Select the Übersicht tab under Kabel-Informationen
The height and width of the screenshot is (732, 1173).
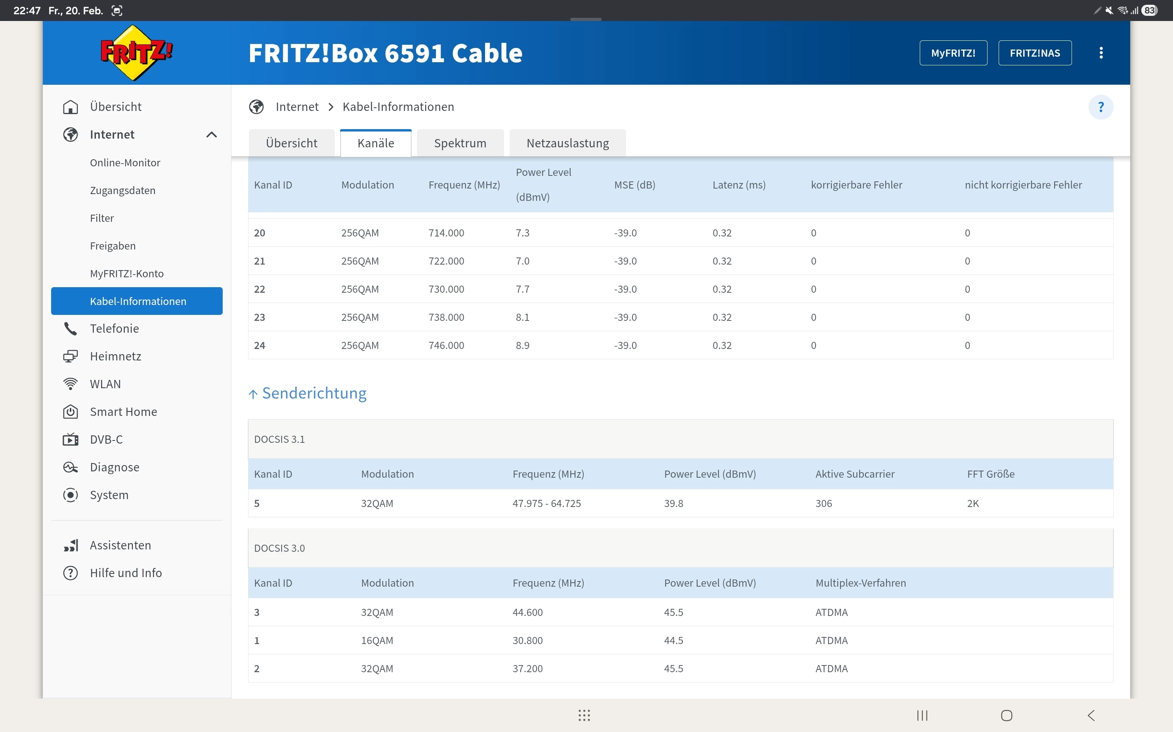(291, 143)
